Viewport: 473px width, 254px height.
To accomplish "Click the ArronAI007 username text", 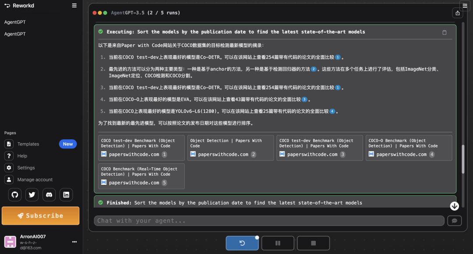I will click(33, 236).
